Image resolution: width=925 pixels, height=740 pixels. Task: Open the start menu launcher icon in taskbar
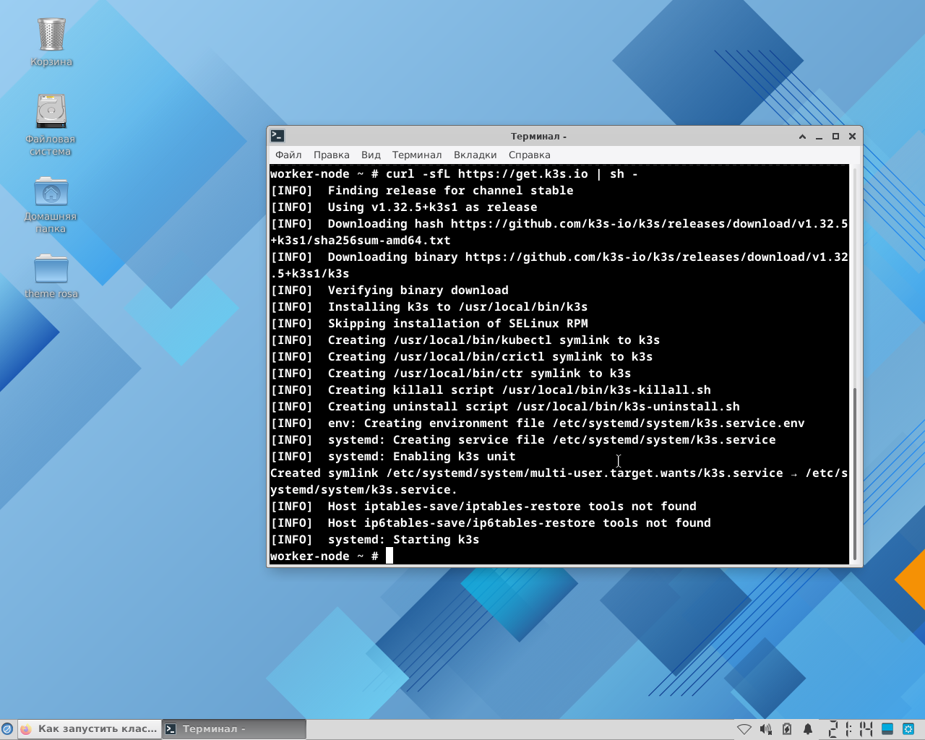pyautogui.click(x=7, y=729)
